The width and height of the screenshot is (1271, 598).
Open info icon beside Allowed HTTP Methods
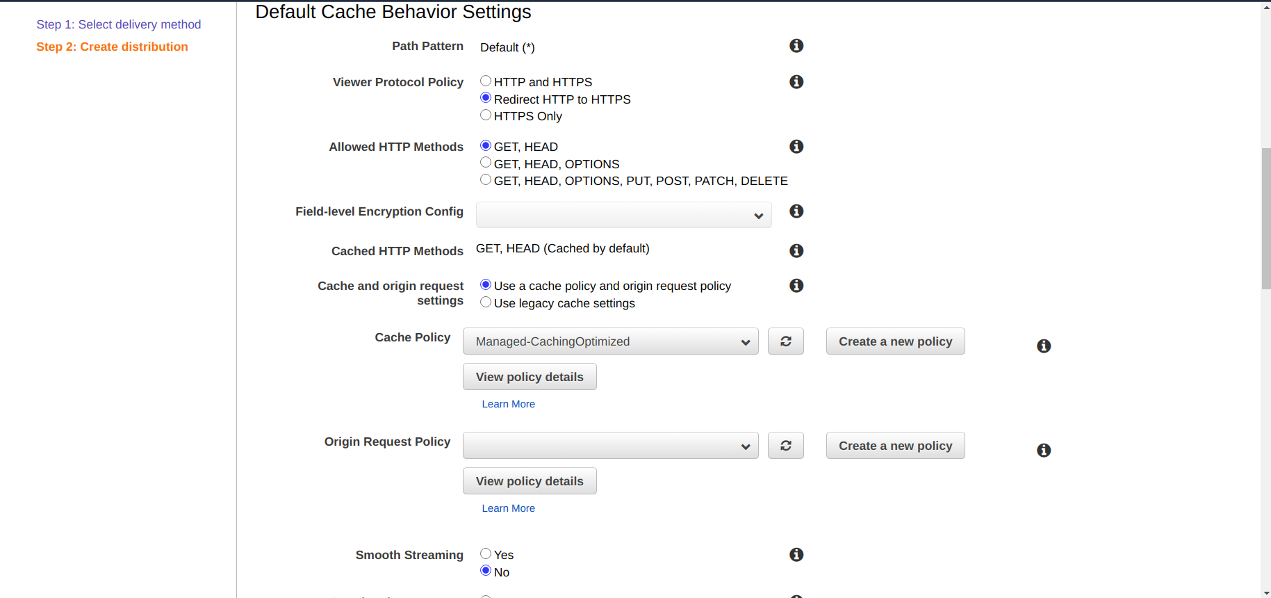[x=796, y=147]
